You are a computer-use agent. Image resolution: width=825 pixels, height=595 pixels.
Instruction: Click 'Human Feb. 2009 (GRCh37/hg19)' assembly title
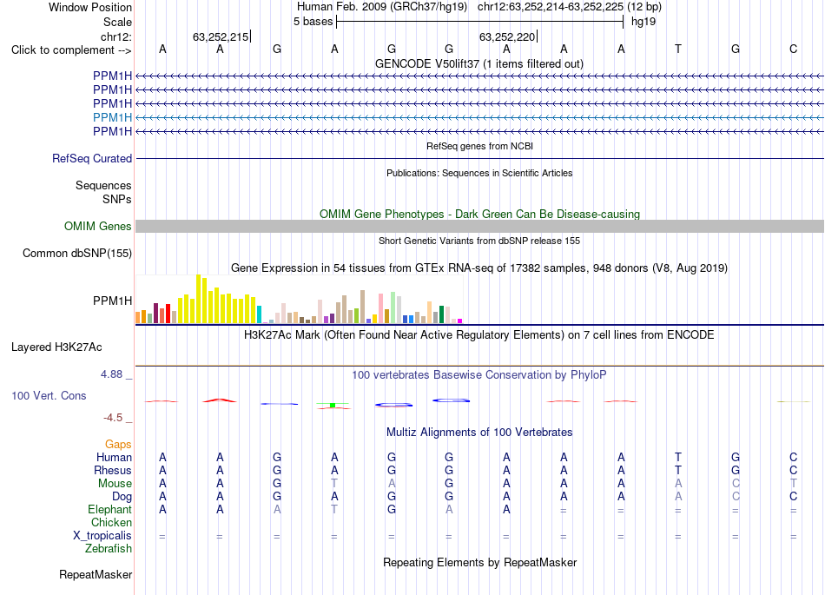pyautogui.click(x=381, y=7)
